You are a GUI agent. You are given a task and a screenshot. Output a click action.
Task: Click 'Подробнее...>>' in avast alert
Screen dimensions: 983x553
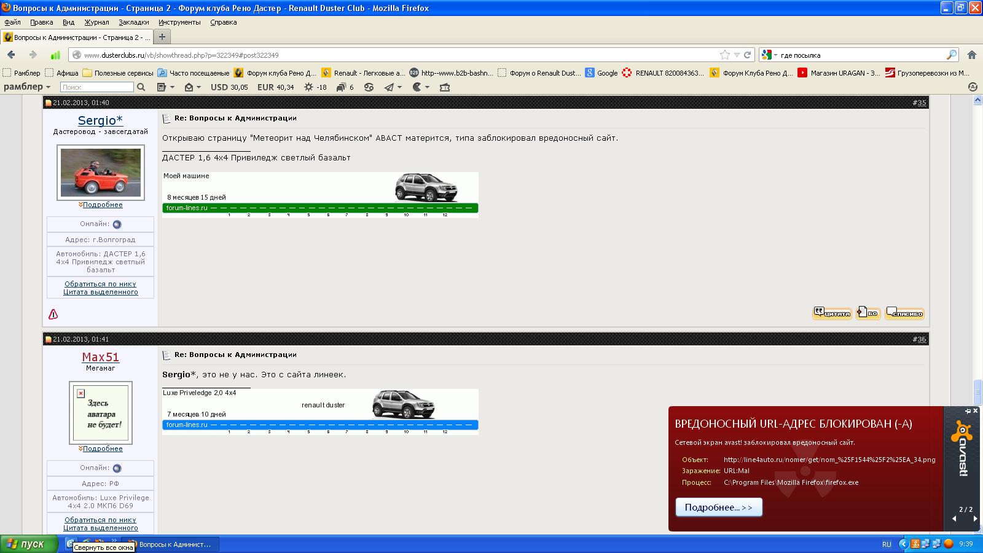[x=719, y=507]
